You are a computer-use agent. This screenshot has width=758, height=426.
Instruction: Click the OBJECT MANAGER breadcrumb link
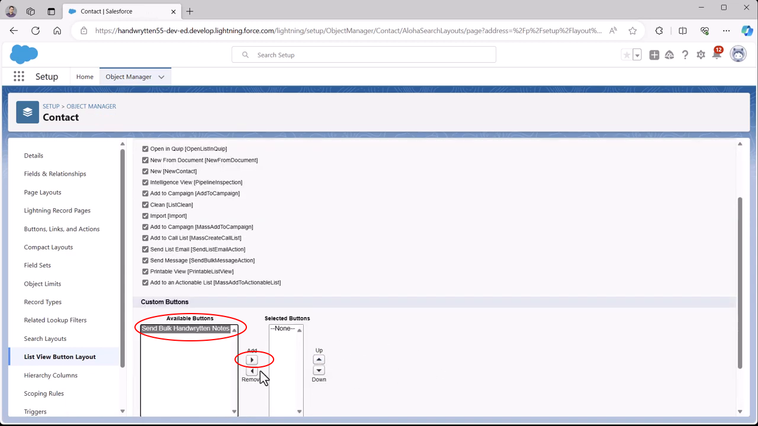click(91, 106)
